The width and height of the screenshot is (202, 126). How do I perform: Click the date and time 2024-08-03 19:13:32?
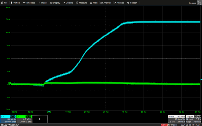[x=190, y=125]
